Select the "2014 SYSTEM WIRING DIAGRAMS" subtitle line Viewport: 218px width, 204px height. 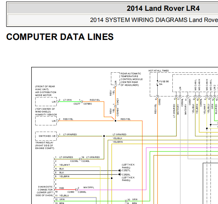point(154,20)
